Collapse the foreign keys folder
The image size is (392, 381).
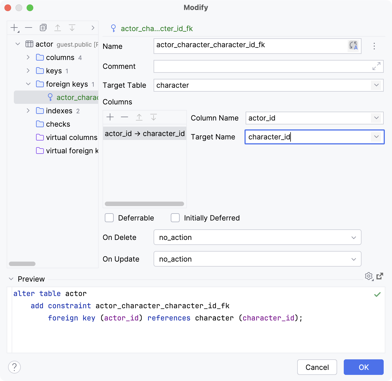[28, 84]
